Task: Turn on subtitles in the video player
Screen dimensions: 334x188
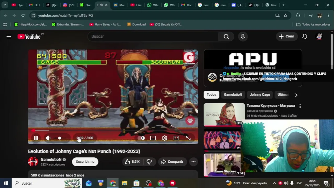Action: 153,138
